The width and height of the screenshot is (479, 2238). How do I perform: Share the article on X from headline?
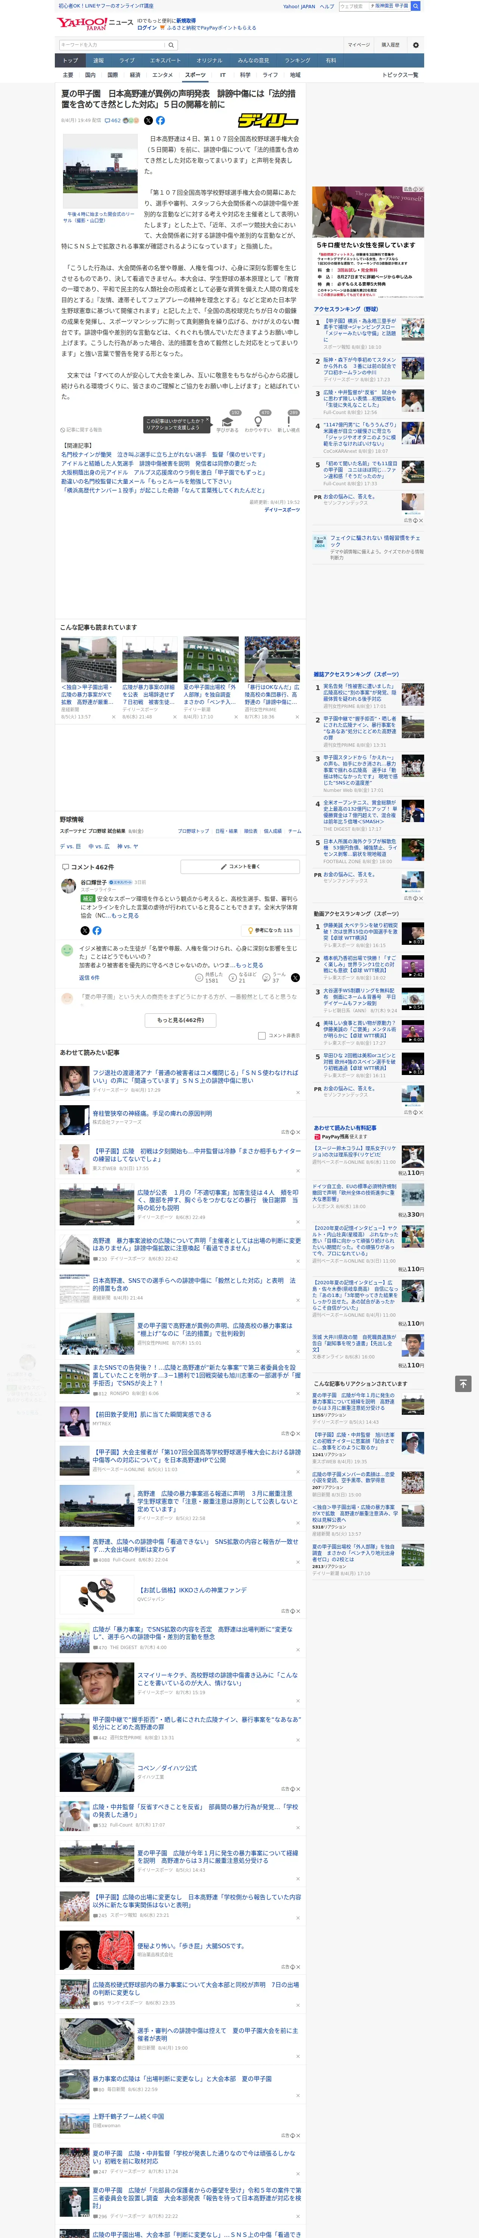pyautogui.click(x=148, y=121)
